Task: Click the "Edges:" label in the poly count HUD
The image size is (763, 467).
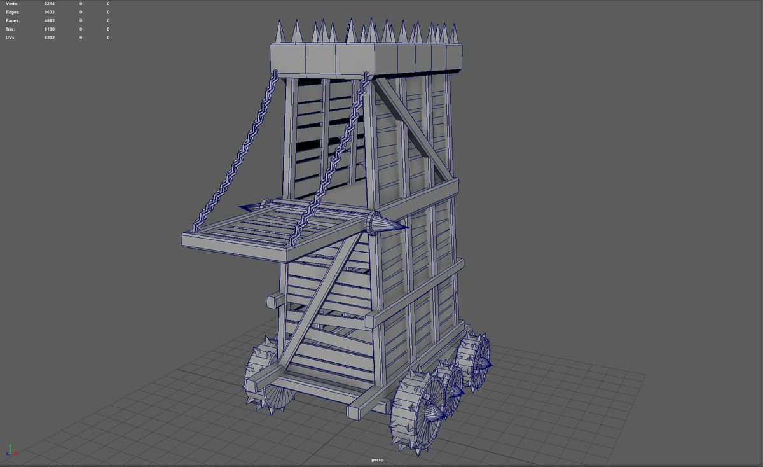Action: (x=13, y=12)
